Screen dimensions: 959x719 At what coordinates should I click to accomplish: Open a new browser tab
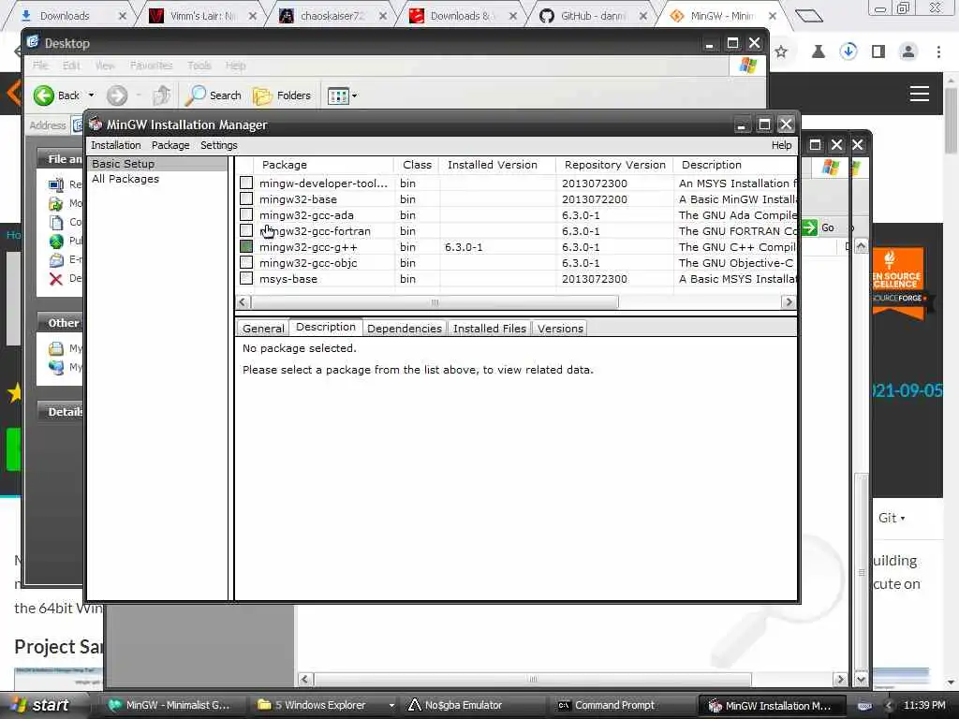coord(808,16)
